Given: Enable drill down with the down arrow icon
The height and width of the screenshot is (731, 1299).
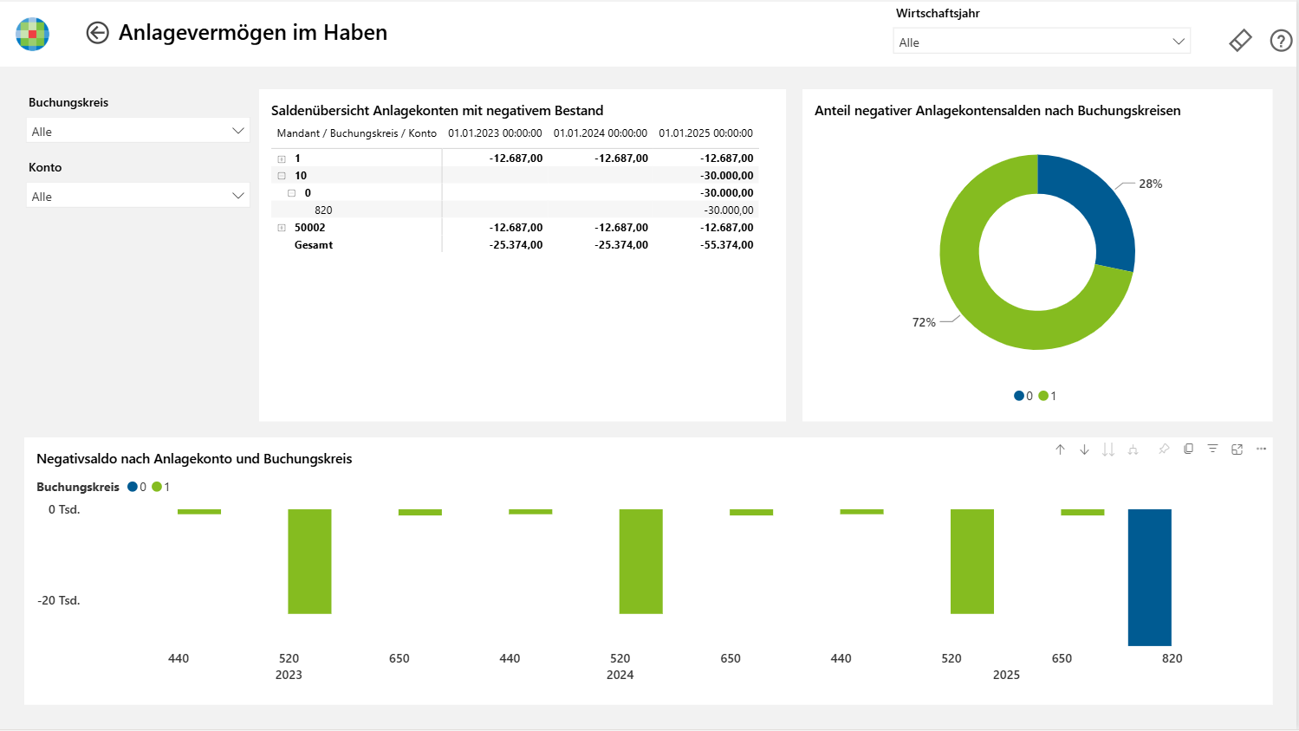Looking at the screenshot, I should 1084,450.
